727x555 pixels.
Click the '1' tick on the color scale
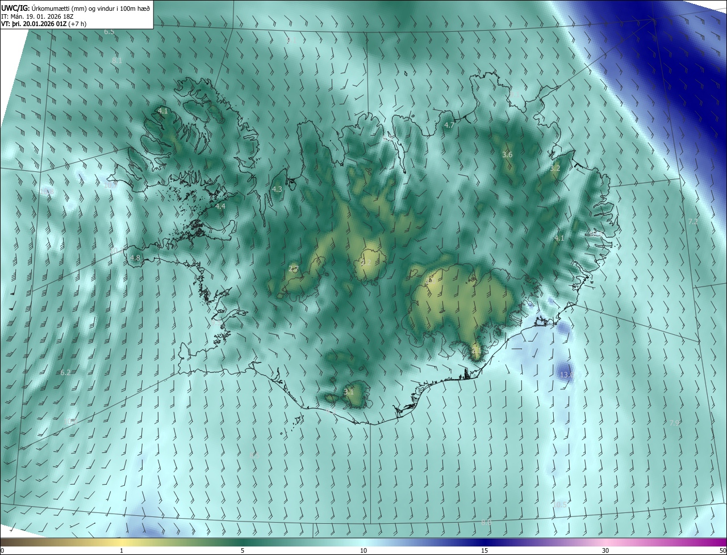pos(122,550)
